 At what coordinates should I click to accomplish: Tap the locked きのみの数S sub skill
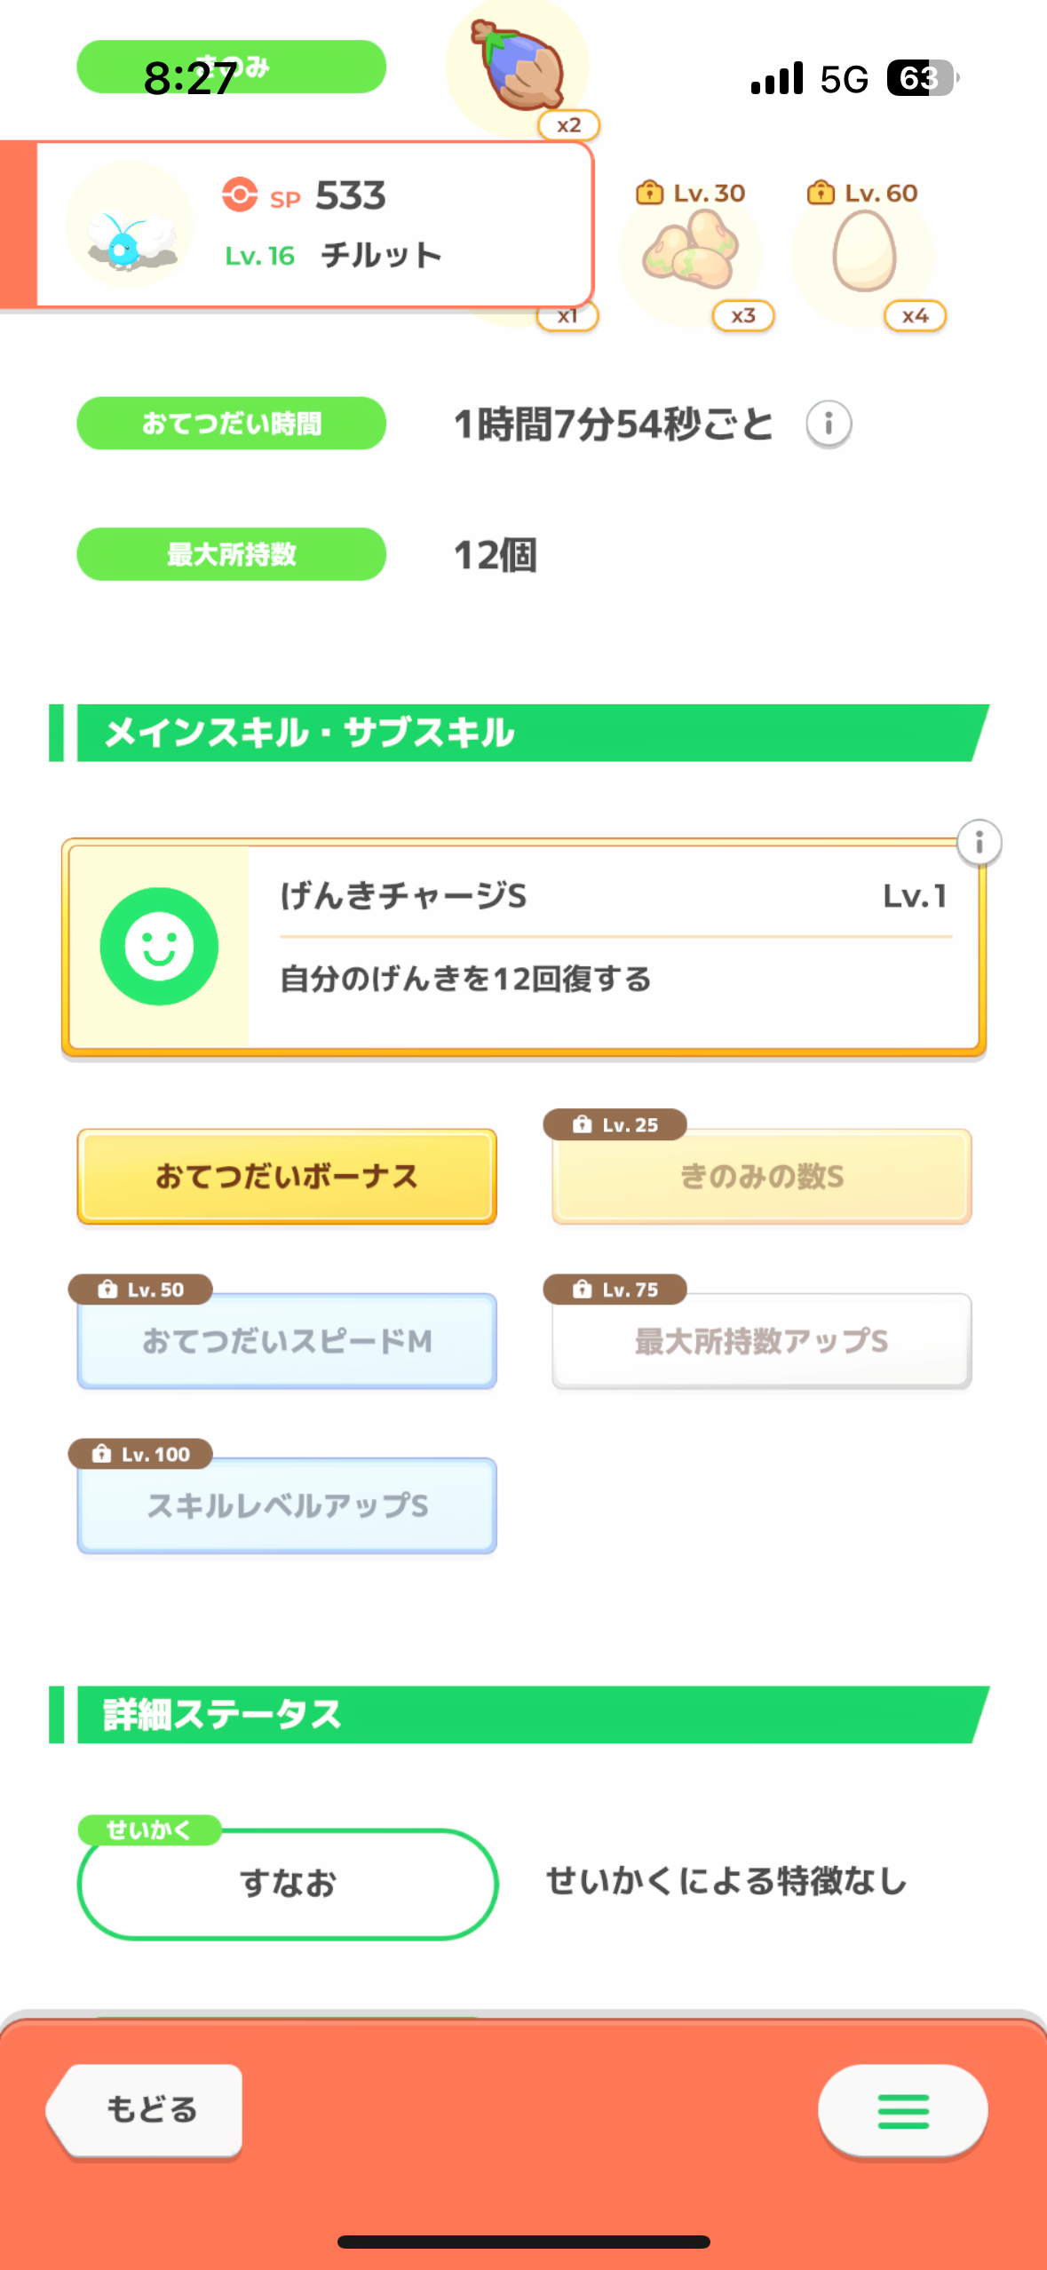(x=761, y=1176)
